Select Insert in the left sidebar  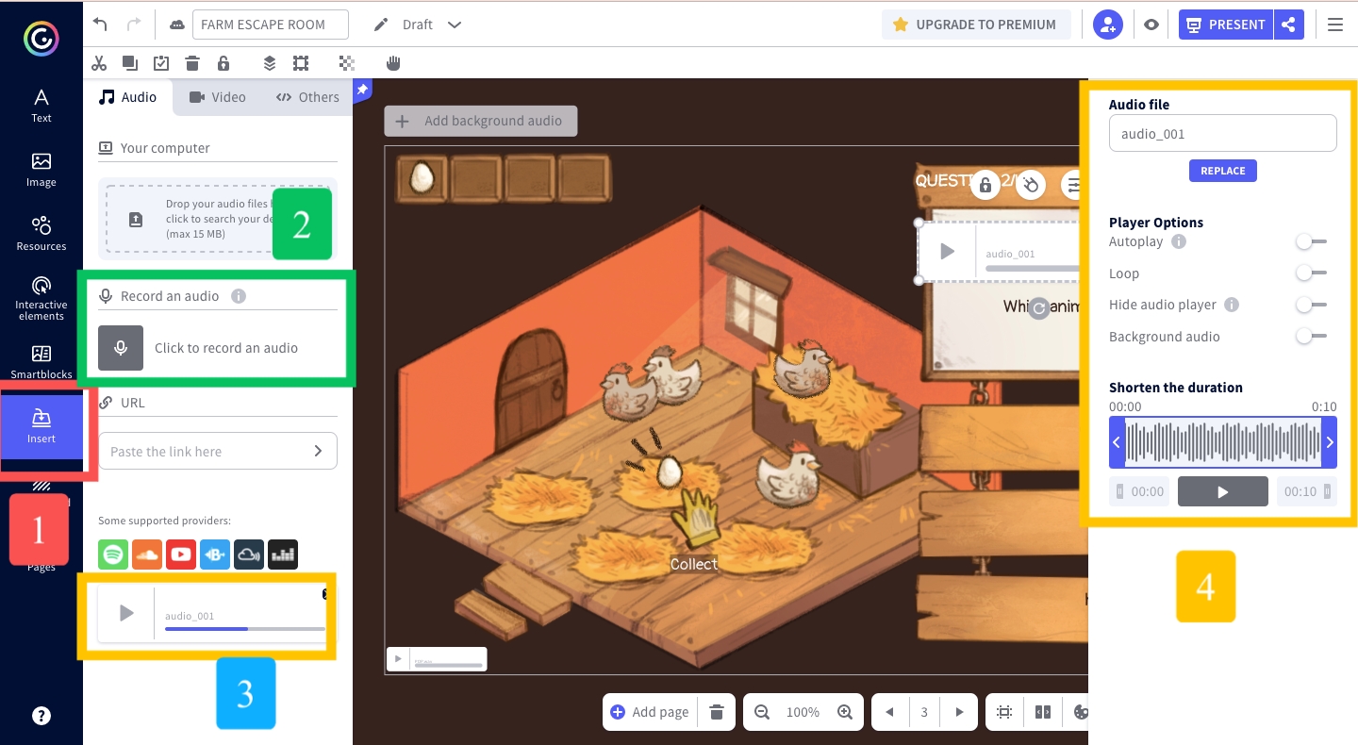coord(41,427)
